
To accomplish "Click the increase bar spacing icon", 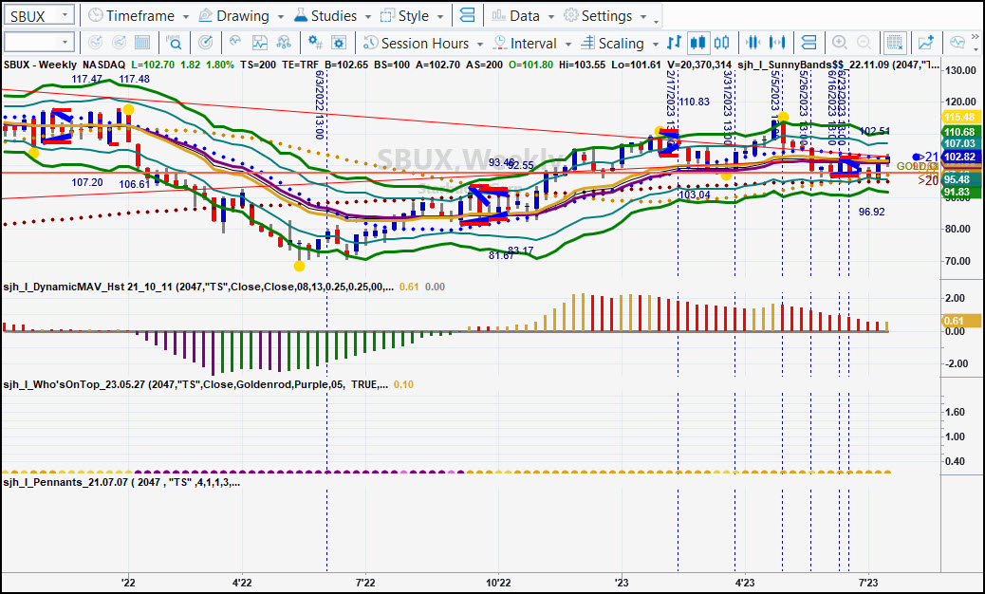I will pos(777,43).
